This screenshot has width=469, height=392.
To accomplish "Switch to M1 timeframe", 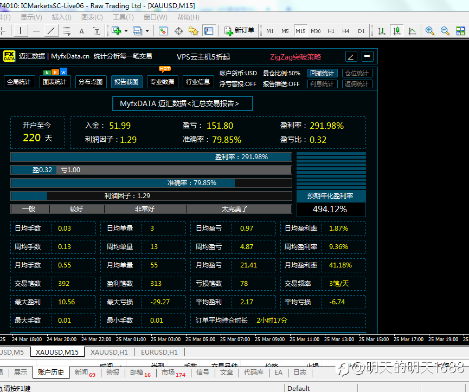I will [270, 31].
